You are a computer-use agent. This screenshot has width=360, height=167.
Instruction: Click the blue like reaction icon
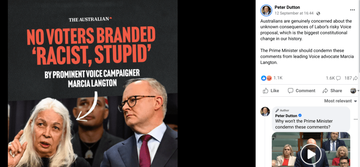(x=264, y=78)
